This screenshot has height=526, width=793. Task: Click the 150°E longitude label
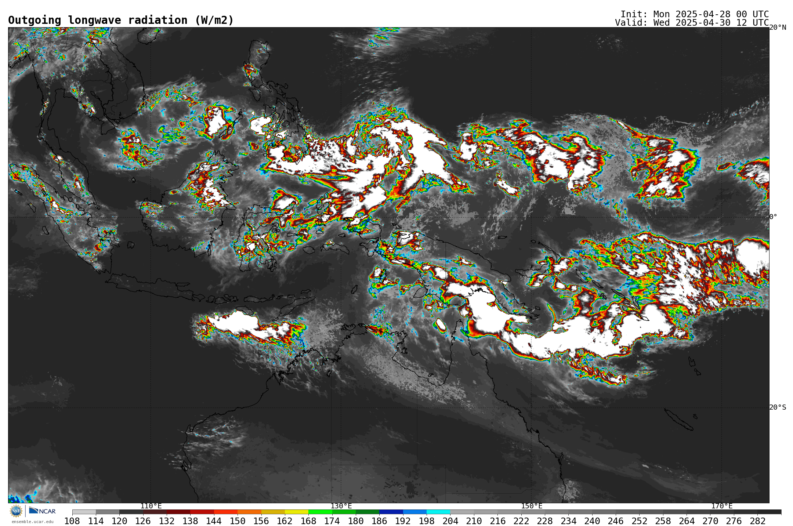tap(532, 506)
